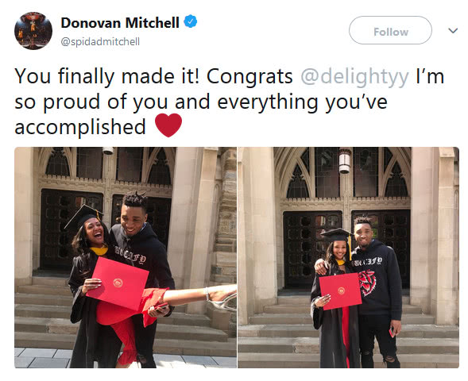Click the tweet text starting 'You finally made it!'

pos(229,102)
